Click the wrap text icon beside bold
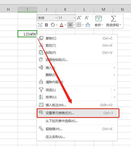The width and height of the screenshot is (131, 147). 40,25
